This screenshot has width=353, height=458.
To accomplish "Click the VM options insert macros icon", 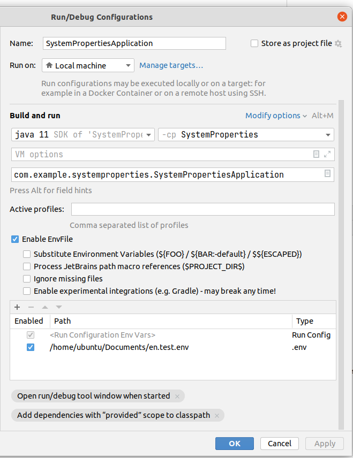I will (316, 155).
